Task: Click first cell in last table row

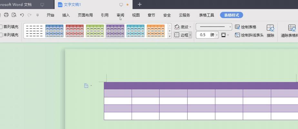Action: click(x=118, y=116)
